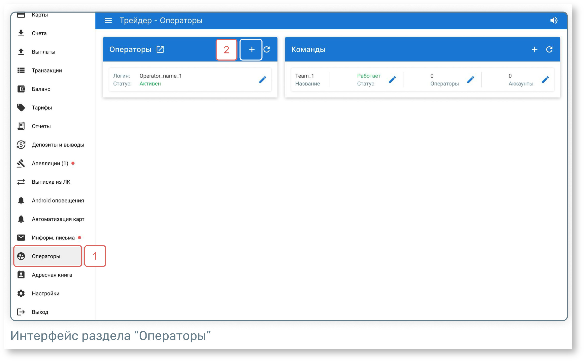The image size is (584, 361).
Task: Refresh the Operators list
Action: [267, 49]
